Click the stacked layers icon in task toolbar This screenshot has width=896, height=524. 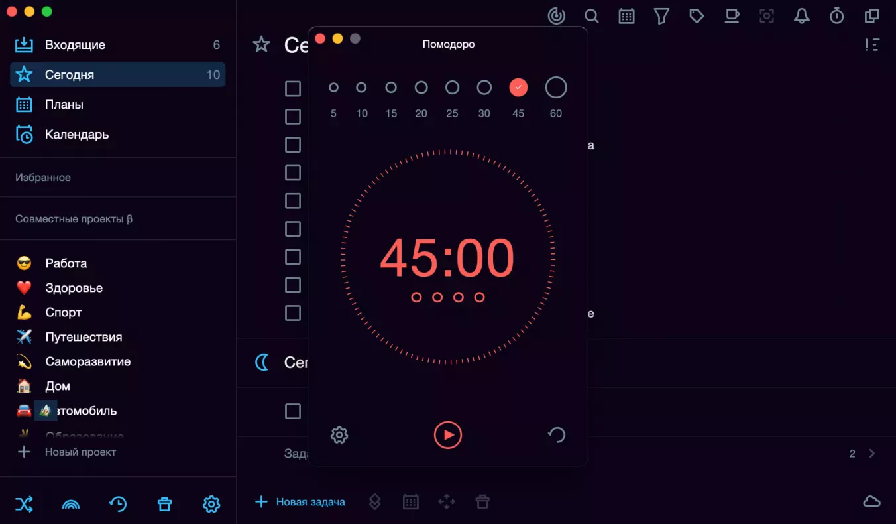tap(374, 502)
